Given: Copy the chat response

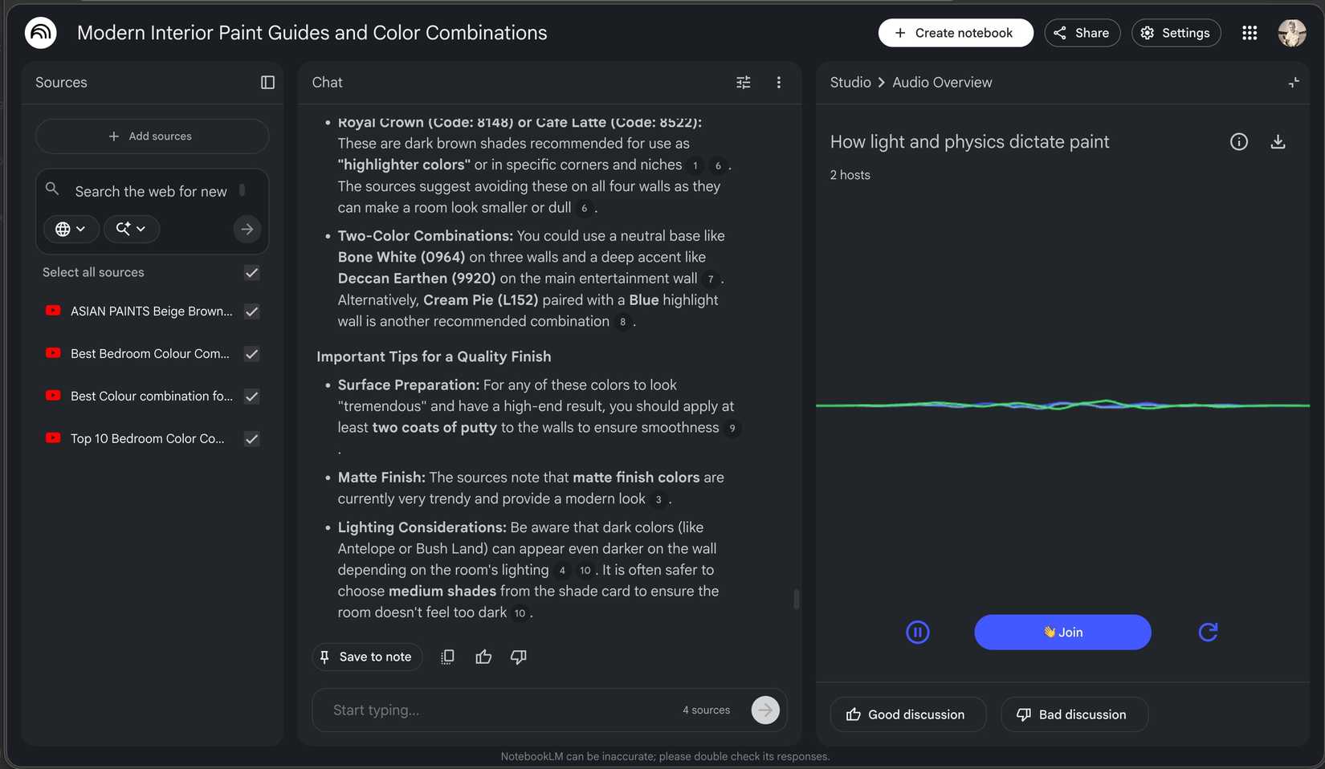Looking at the screenshot, I should coord(447,657).
